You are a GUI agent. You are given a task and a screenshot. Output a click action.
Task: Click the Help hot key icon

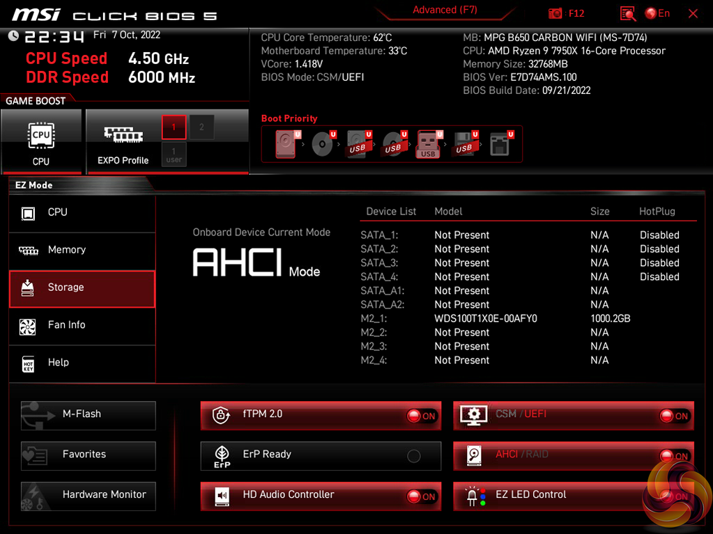tap(28, 364)
